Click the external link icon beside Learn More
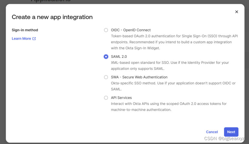This screenshot has height=144, width=249. point(34,39)
